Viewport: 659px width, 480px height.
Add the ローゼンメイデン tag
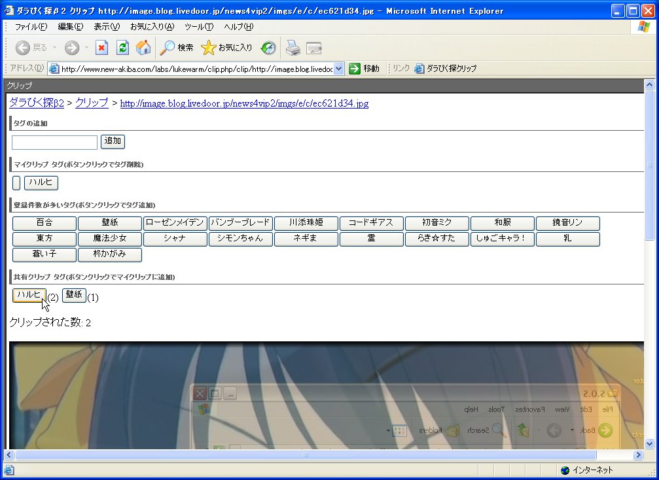tap(175, 223)
